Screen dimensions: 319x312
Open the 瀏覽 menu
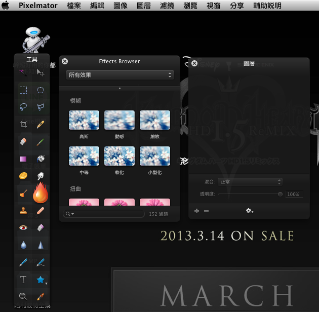190,5
